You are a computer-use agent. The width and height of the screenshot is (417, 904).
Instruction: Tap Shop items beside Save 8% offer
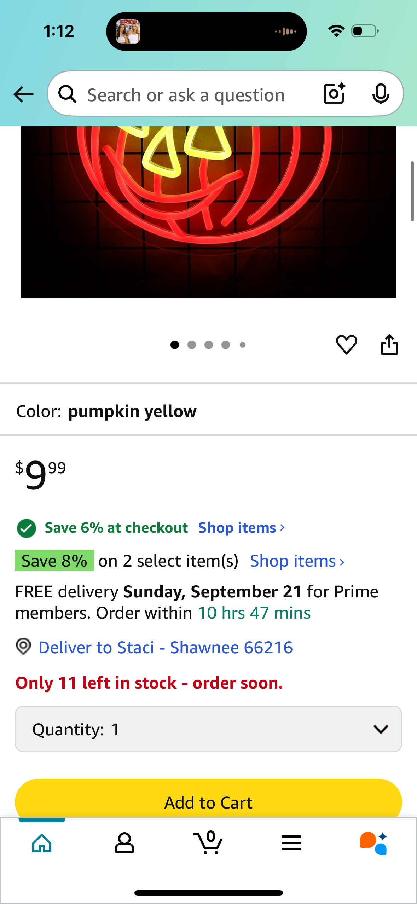297,561
